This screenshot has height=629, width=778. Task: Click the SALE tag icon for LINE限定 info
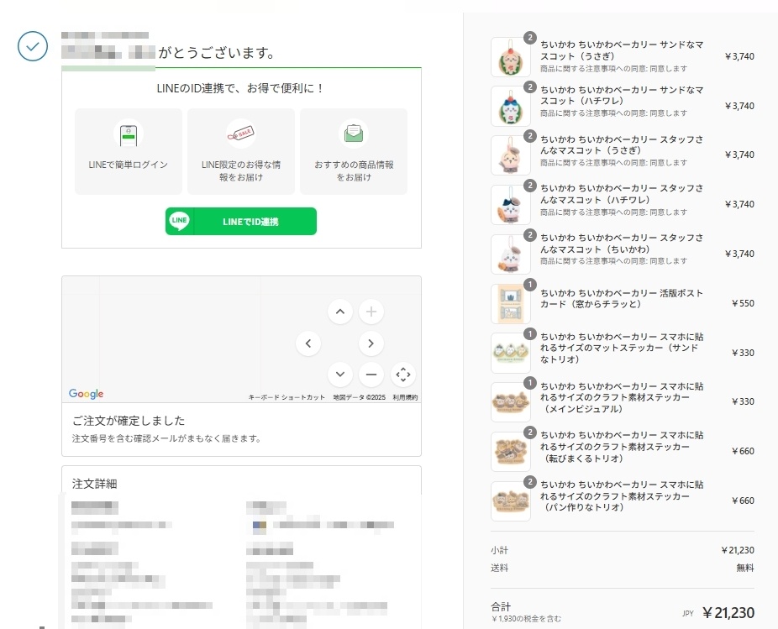(240, 134)
